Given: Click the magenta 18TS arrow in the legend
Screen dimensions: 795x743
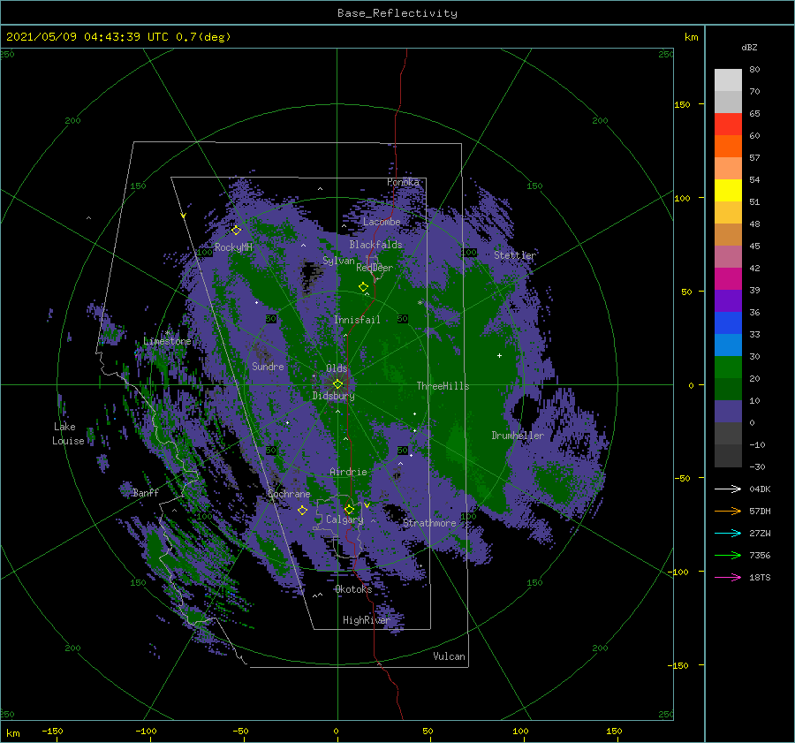Looking at the screenshot, I should 728,577.
